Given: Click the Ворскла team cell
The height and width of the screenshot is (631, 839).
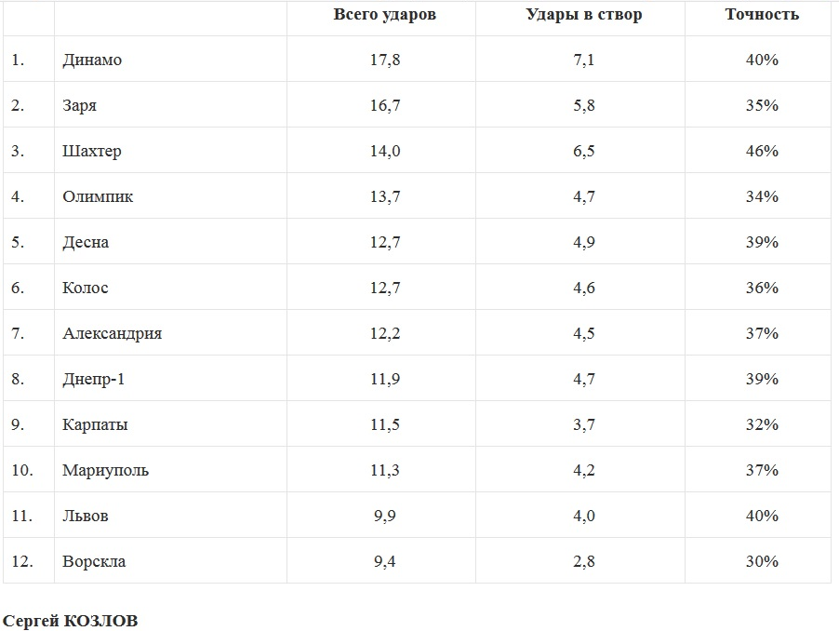Looking at the screenshot, I should coord(94,562).
